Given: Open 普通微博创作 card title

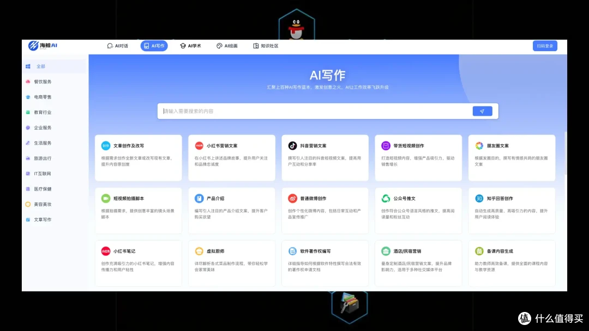Looking at the screenshot, I should point(313,199).
